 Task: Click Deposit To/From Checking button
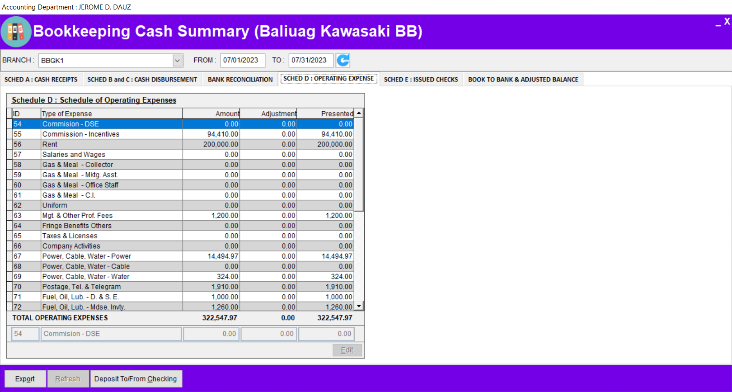click(x=136, y=379)
